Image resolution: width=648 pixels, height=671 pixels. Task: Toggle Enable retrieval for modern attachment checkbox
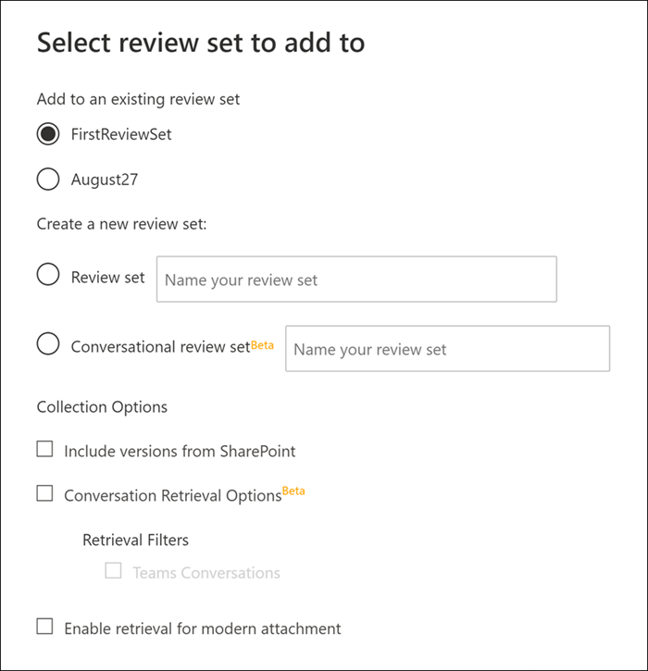click(x=44, y=627)
